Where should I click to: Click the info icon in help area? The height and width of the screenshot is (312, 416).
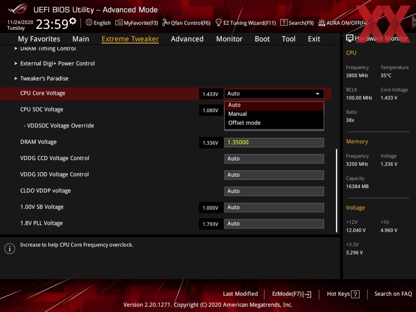coord(10,249)
